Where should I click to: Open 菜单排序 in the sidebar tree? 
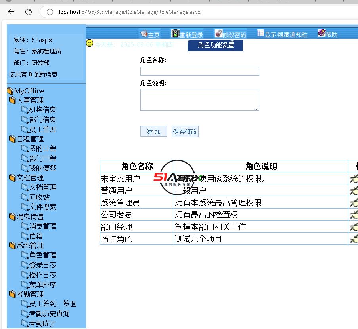pyautogui.click(x=42, y=285)
